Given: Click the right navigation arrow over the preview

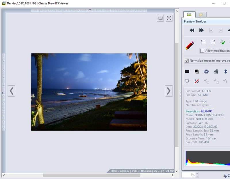Looking at the screenshot, I should click(168, 91).
